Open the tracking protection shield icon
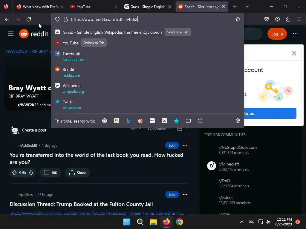This screenshot has height=229, width=306. [x=57, y=19]
